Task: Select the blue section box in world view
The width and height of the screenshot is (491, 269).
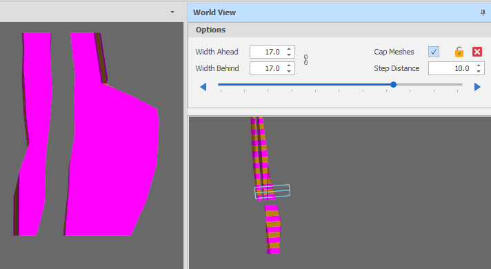Action: 272,191
